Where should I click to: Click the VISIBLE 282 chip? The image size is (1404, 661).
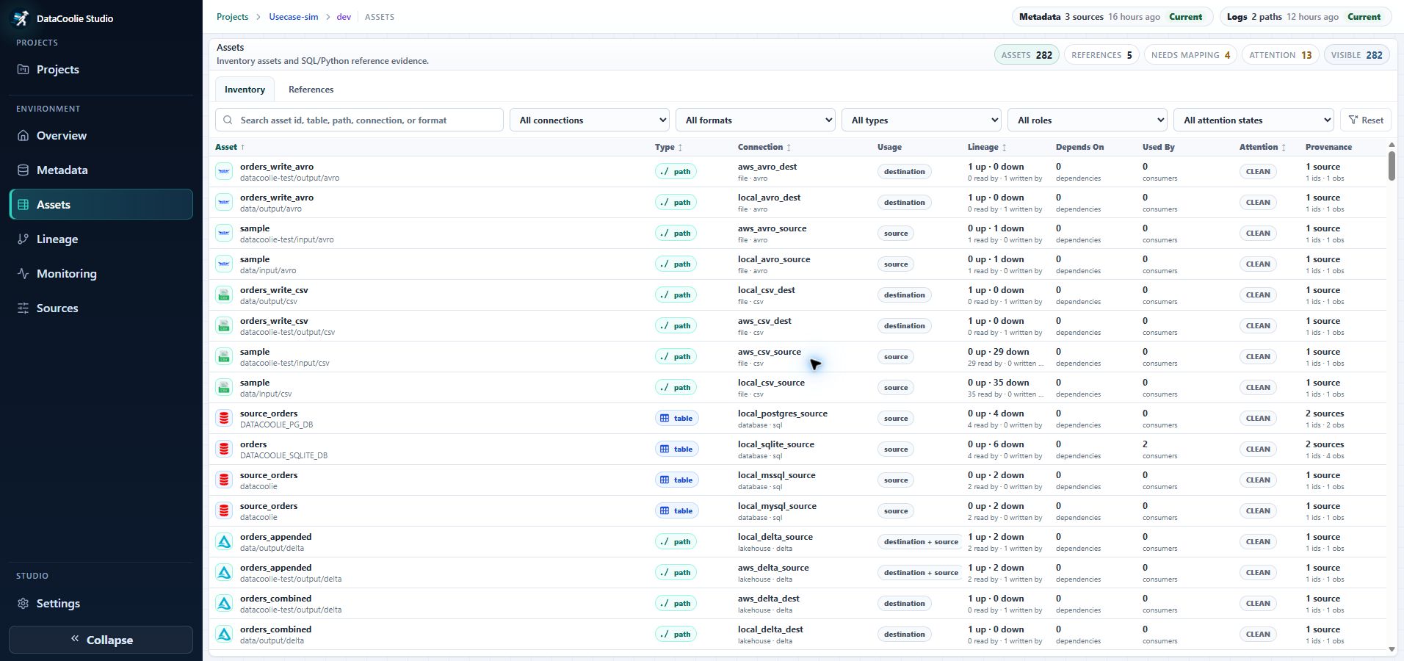click(x=1356, y=55)
